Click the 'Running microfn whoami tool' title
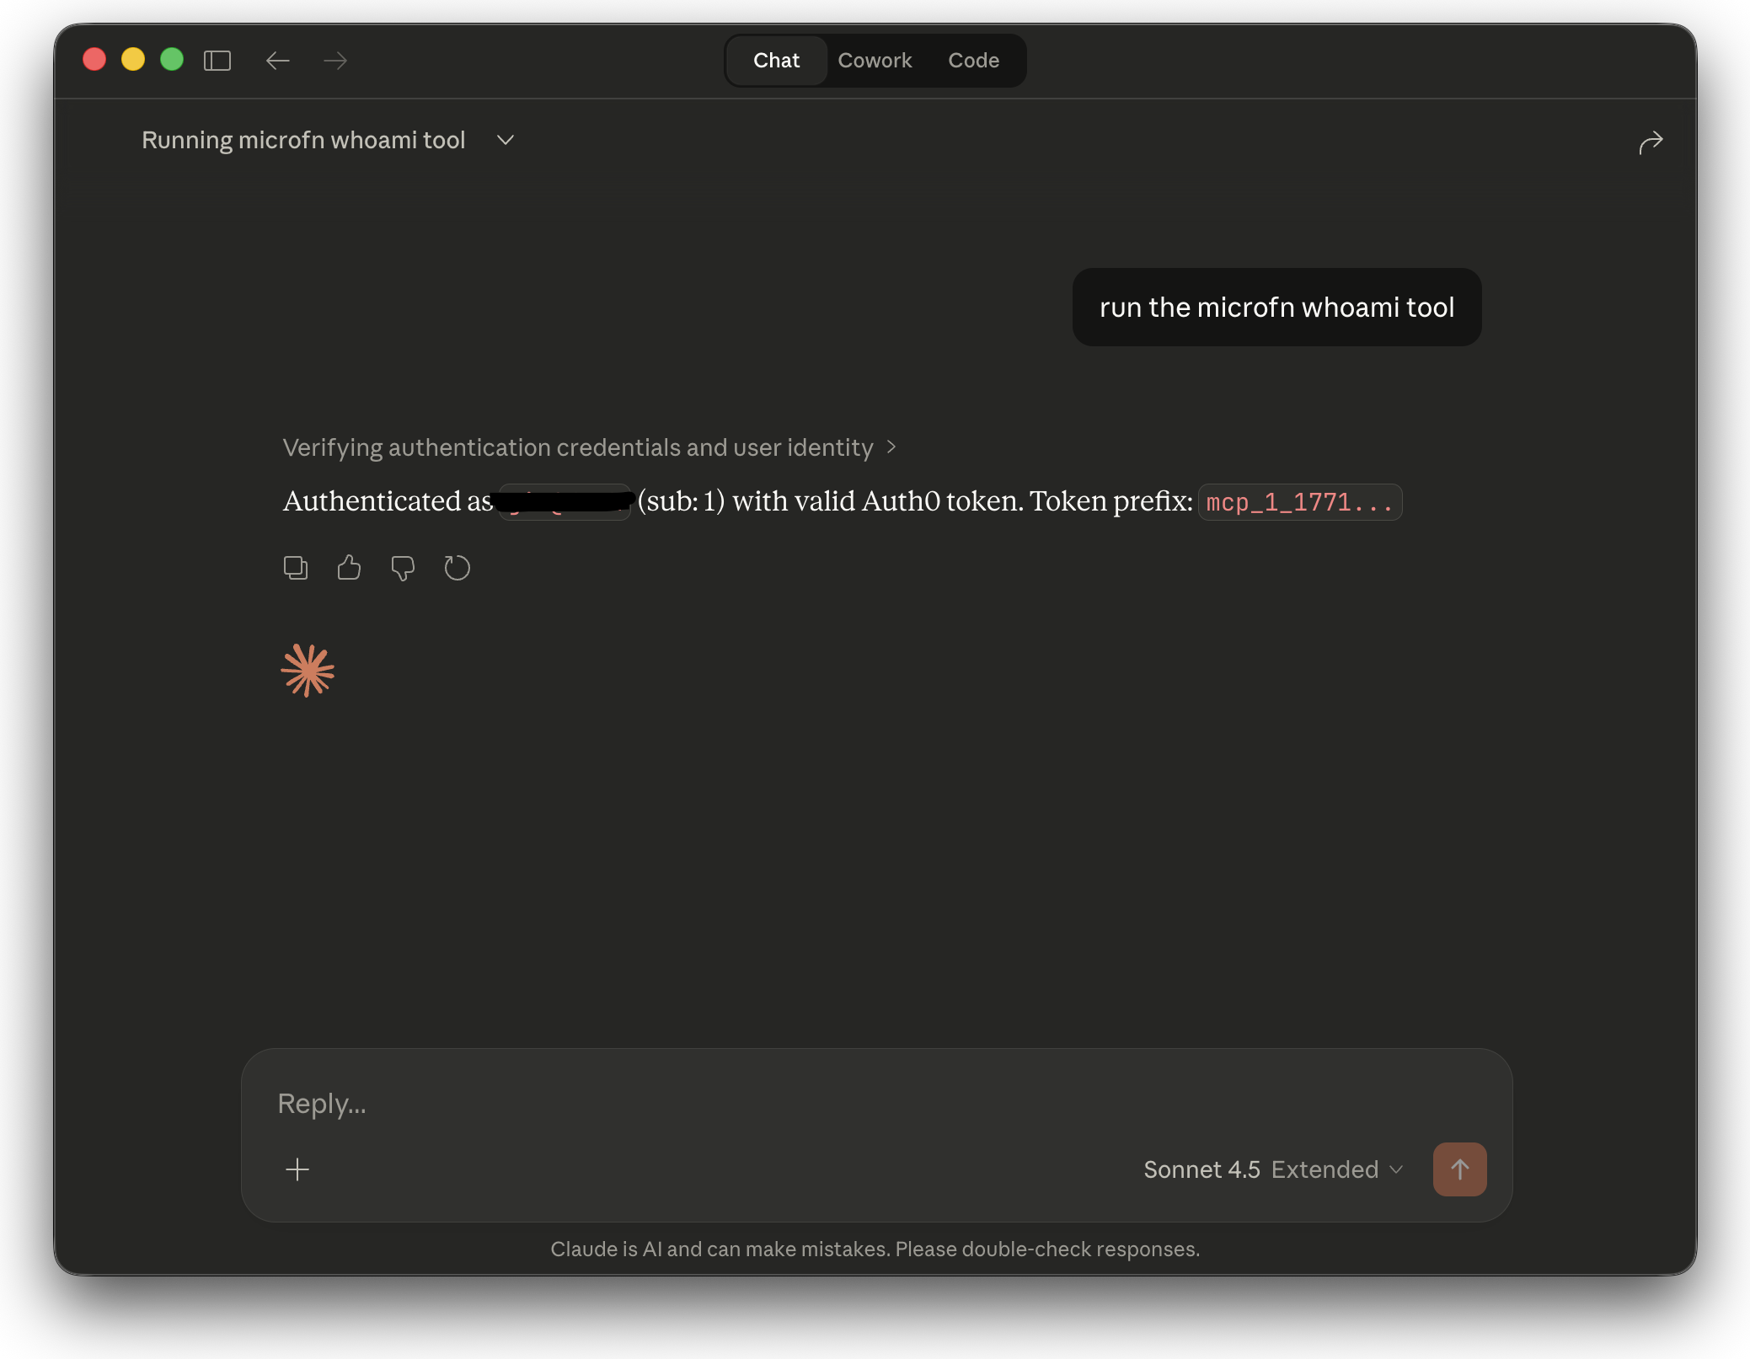Screen dimensions: 1750x1359 tap(303, 140)
